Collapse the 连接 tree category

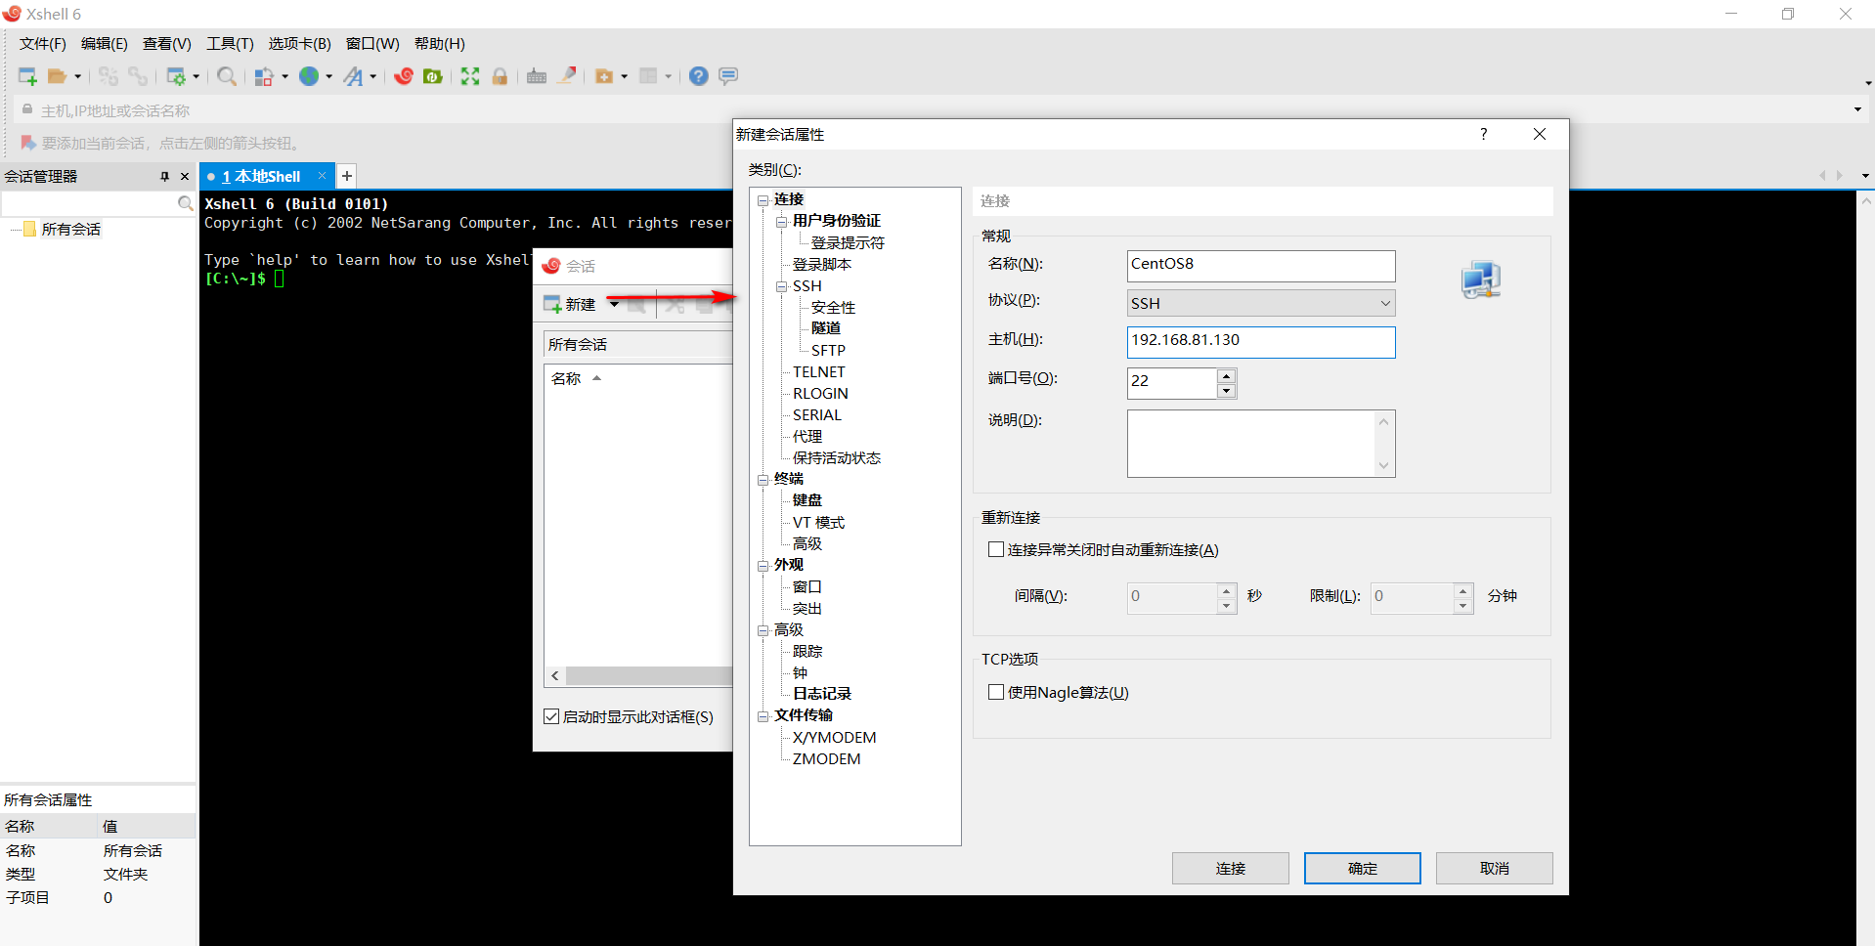coord(763,200)
